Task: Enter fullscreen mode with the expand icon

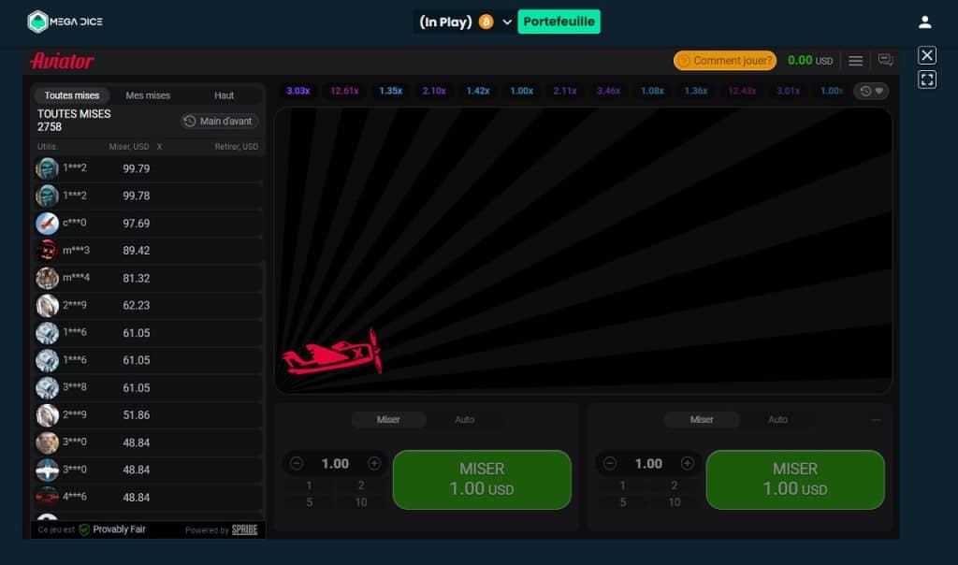Action: 926,80
